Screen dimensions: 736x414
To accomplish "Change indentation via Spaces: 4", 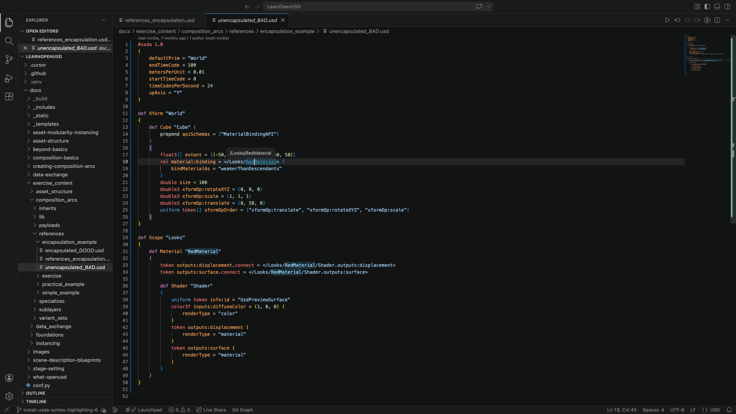I will click(x=653, y=410).
